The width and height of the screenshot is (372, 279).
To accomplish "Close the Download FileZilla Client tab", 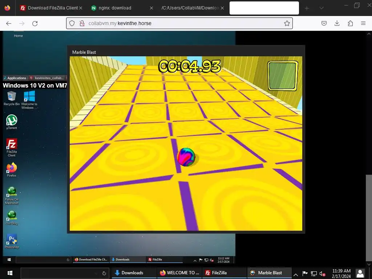I will point(81,8).
